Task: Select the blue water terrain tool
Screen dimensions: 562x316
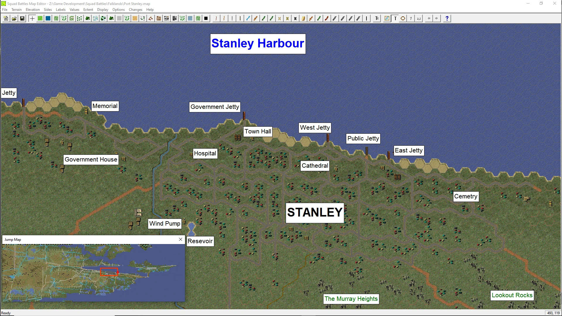Action: [x=48, y=18]
